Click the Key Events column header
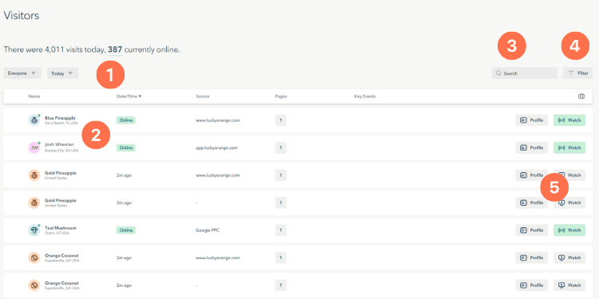 [365, 96]
